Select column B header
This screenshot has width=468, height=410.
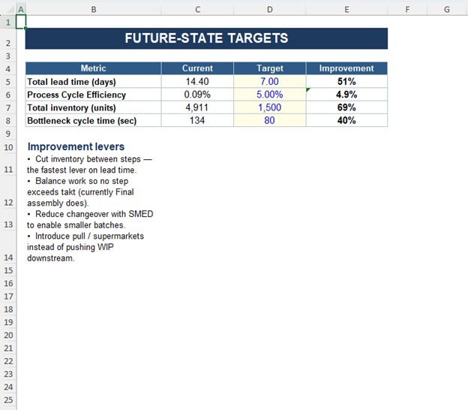[x=94, y=10]
